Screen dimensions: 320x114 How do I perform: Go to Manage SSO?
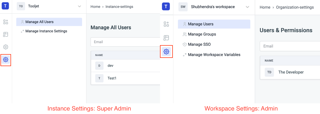tap(199, 44)
